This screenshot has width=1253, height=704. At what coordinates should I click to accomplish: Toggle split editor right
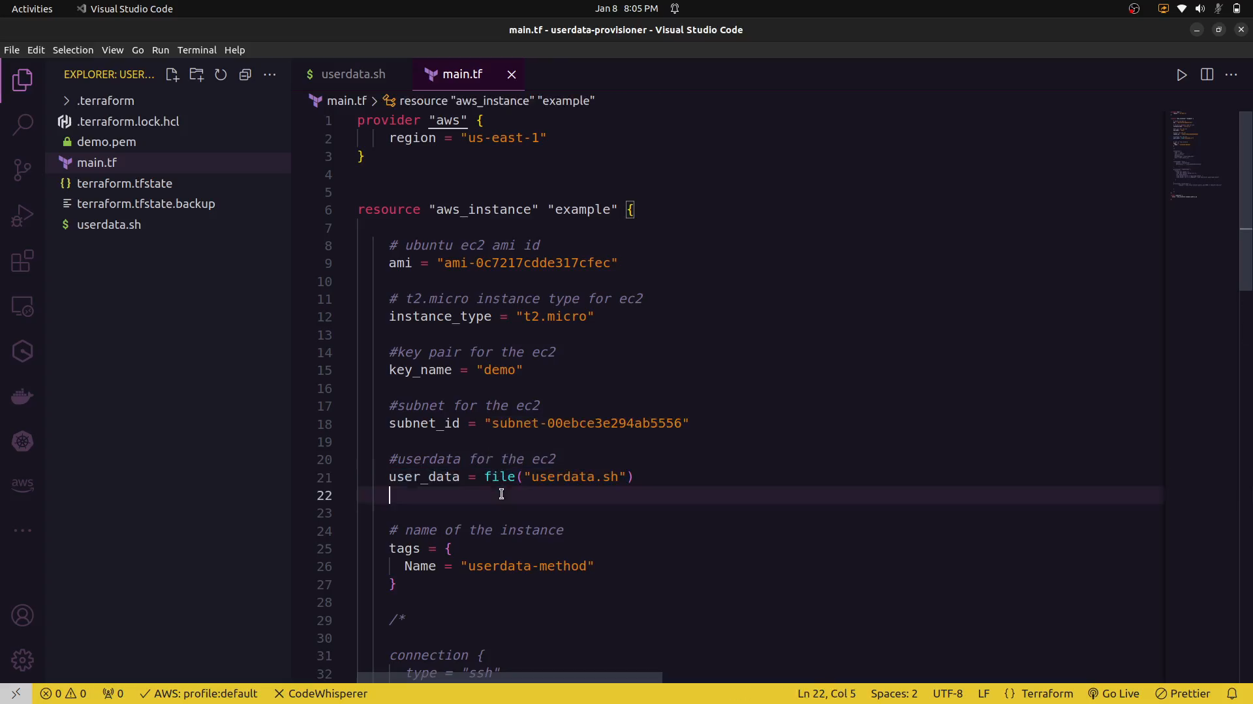click(1207, 75)
